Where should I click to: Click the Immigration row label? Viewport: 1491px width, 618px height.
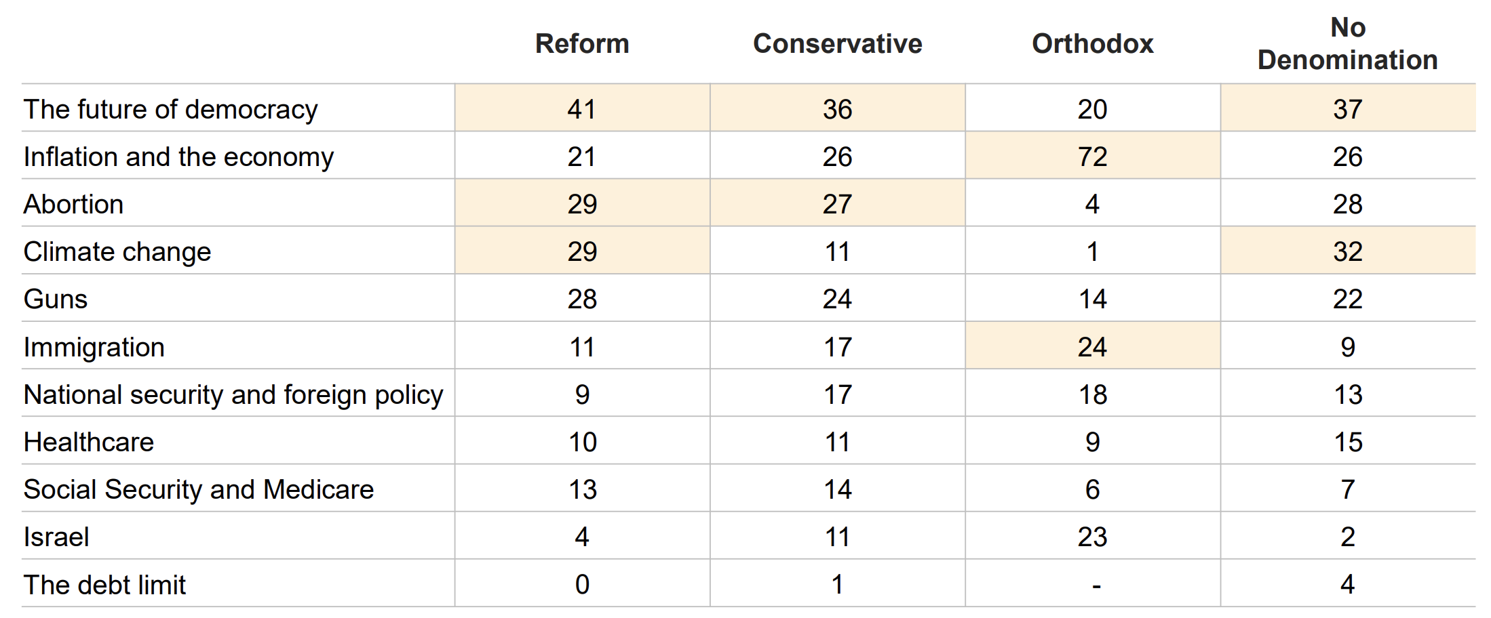[x=94, y=347]
